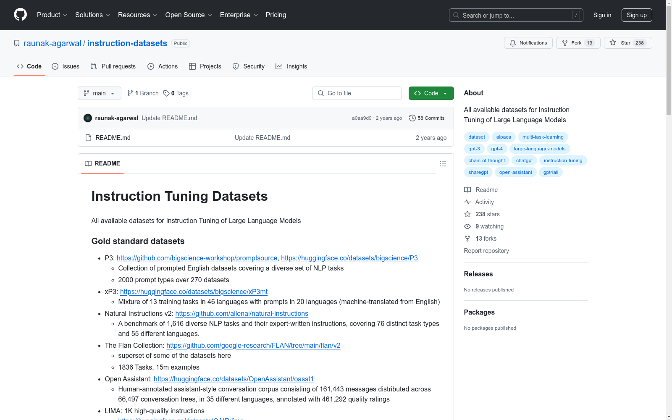This screenshot has height=420, width=672.
Task: Expand the Product menu
Action: [x=52, y=15]
